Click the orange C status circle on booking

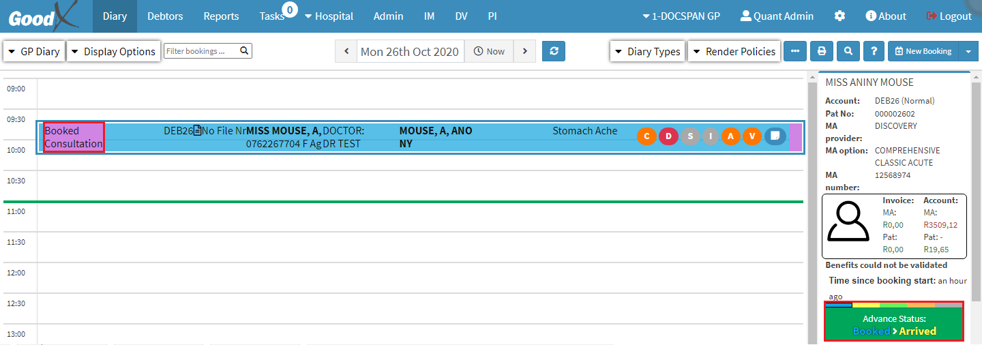pyautogui.click(x=646, y=136)
